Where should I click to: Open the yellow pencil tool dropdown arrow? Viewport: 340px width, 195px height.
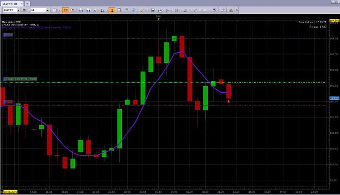146,10
